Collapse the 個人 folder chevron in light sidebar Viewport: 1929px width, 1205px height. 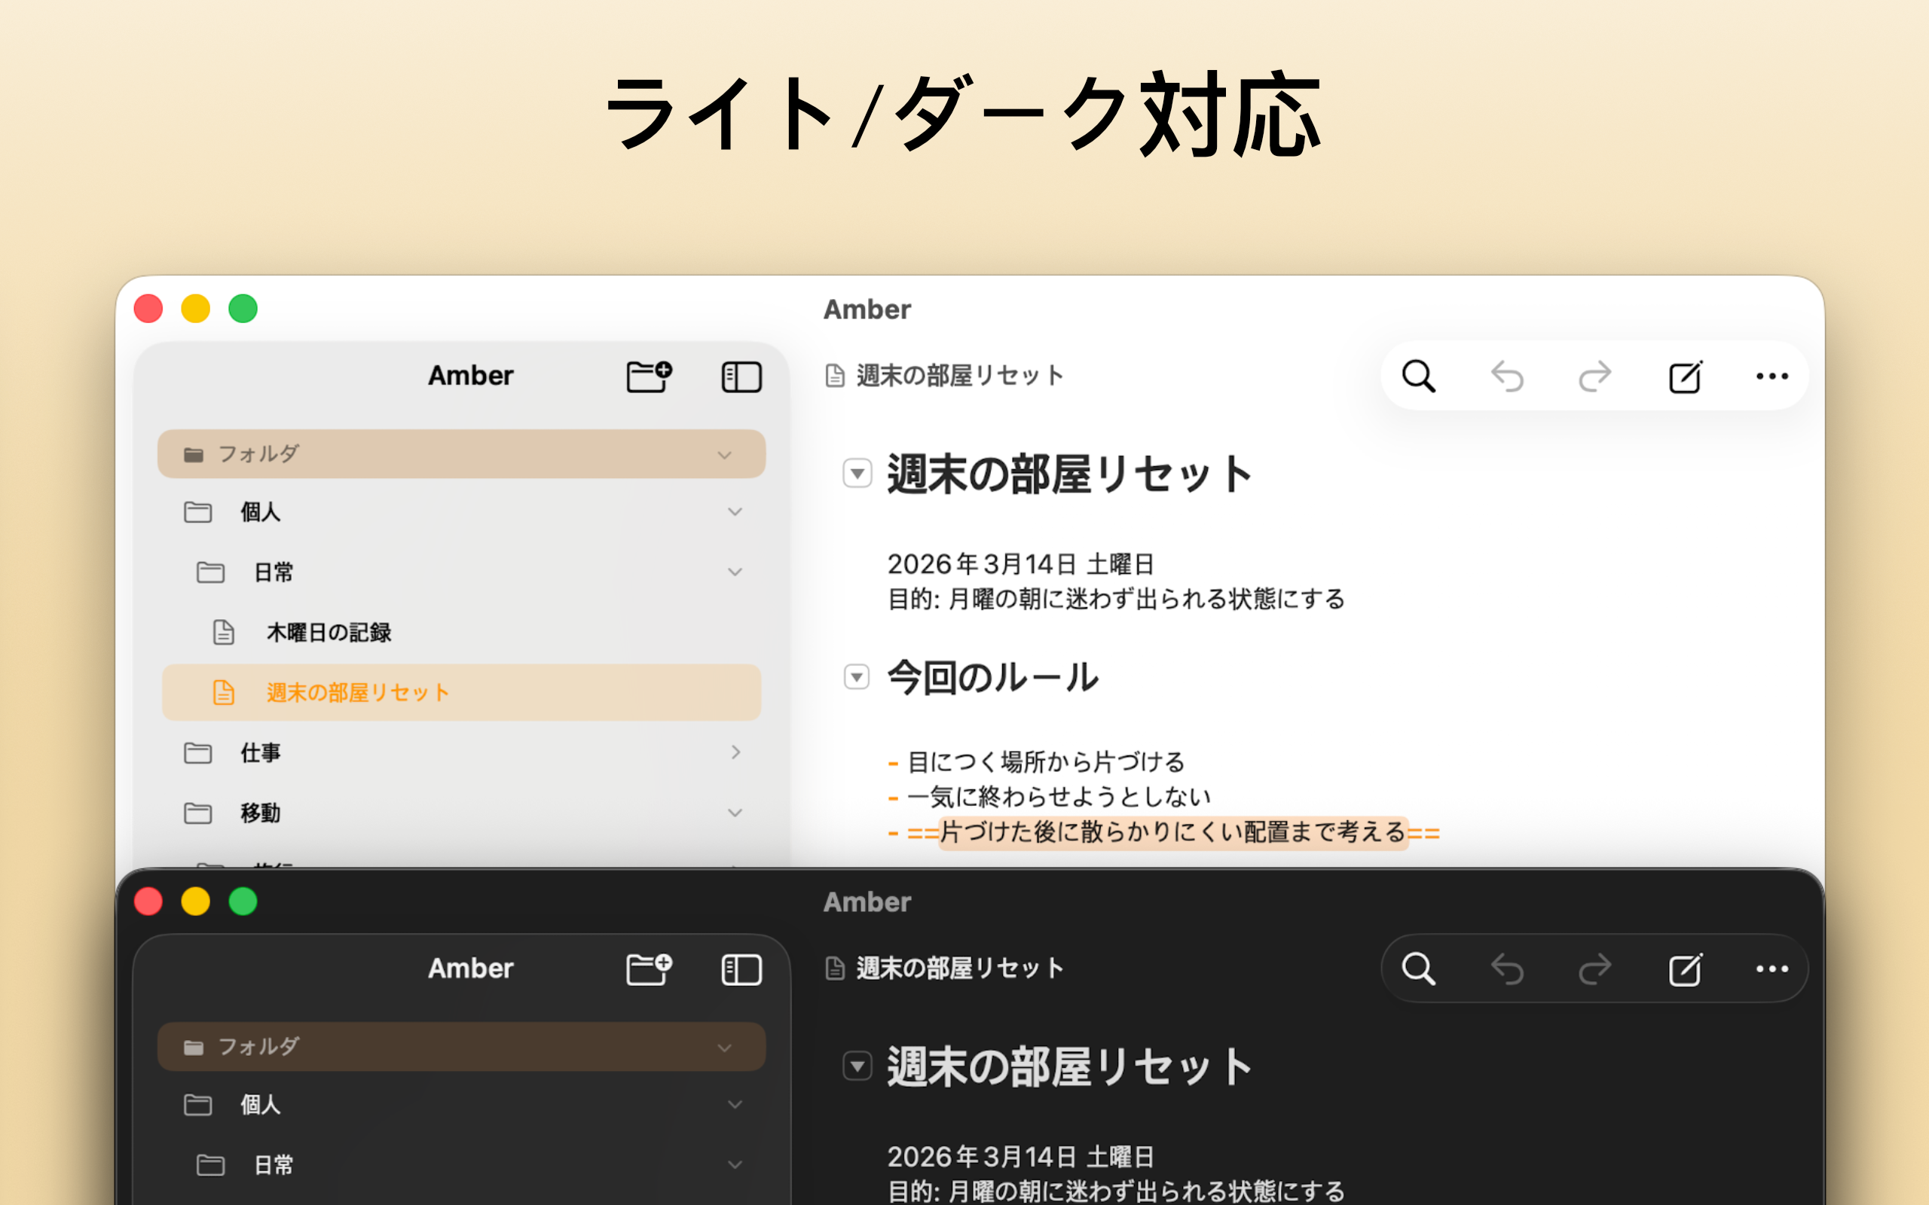[735, 511]
